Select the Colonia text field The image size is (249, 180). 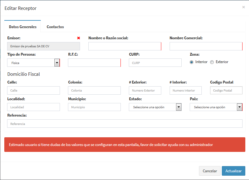pyautogui.click(x=94, y=90)
